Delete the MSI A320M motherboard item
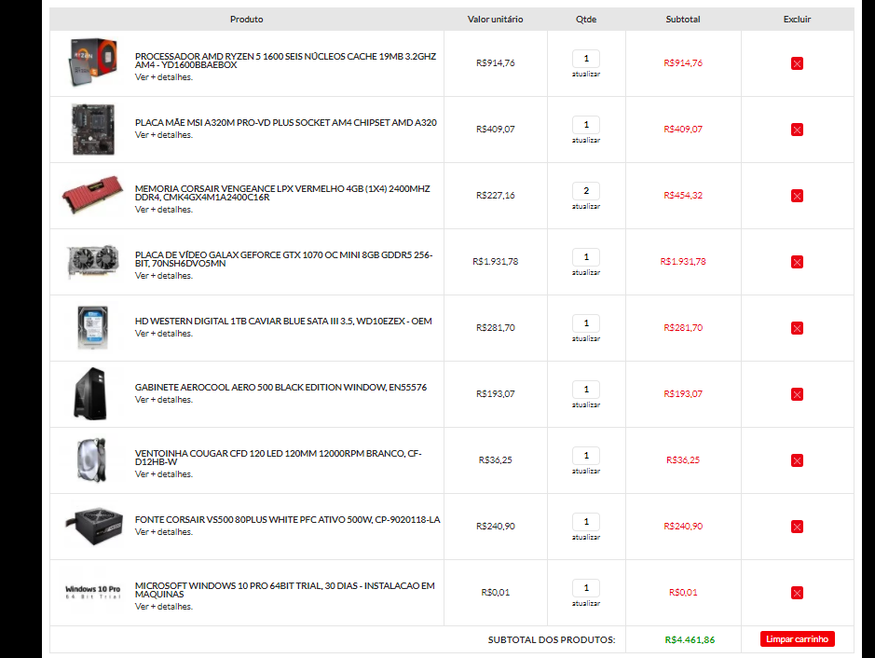875x658 pixels. 797,130
